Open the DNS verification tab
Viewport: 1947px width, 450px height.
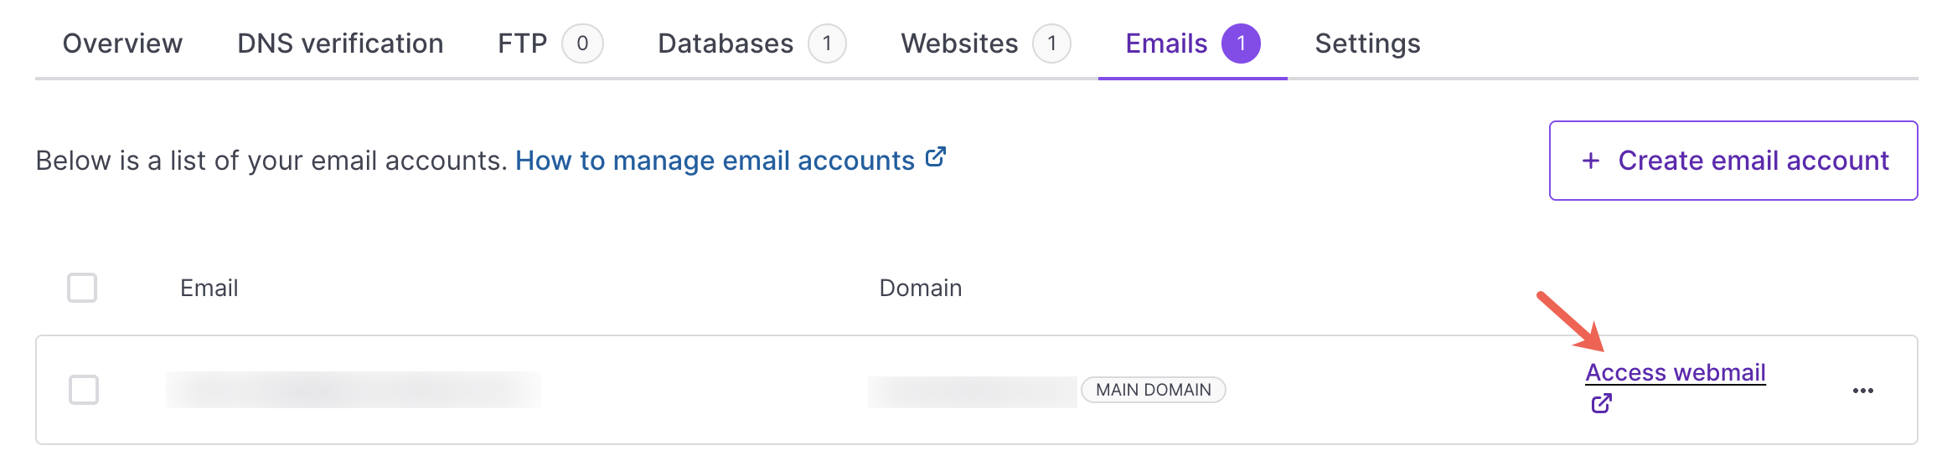click(x=340, y=43)
